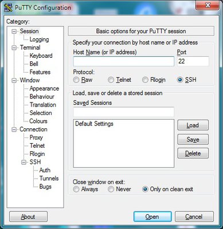Collapse the SSH tree node
The image size is (223, 229).
click(24, 163)
